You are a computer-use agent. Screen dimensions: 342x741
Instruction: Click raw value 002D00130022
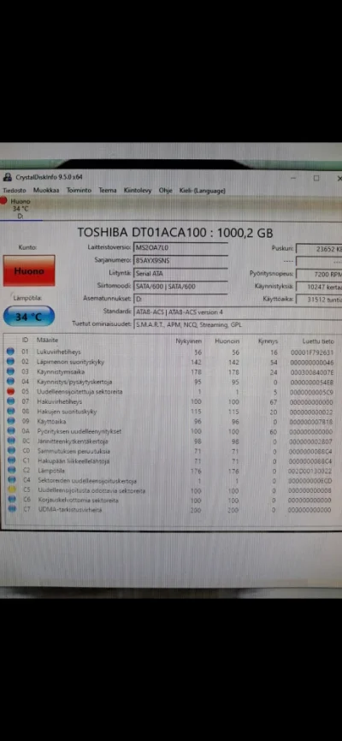pos(310,471)
